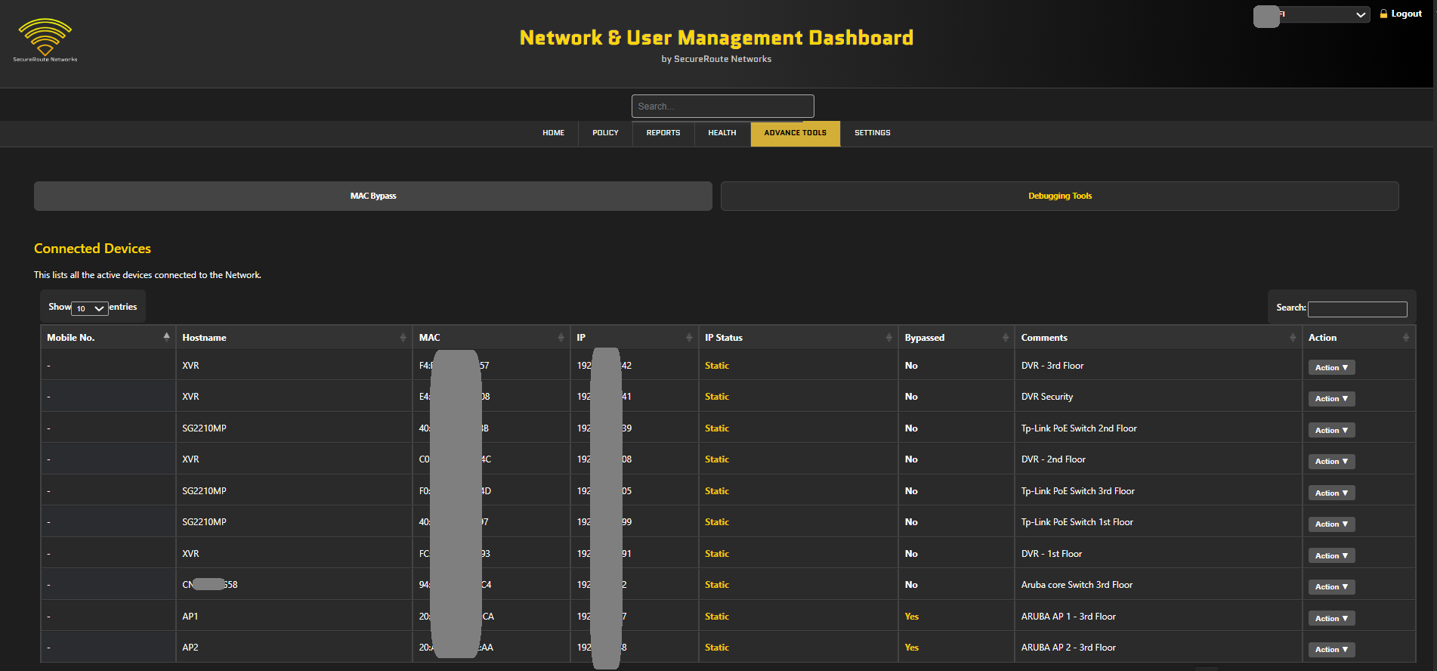Open the Reports menu tab
This screenshot has height=671, width=1437.
pos(663,133)
